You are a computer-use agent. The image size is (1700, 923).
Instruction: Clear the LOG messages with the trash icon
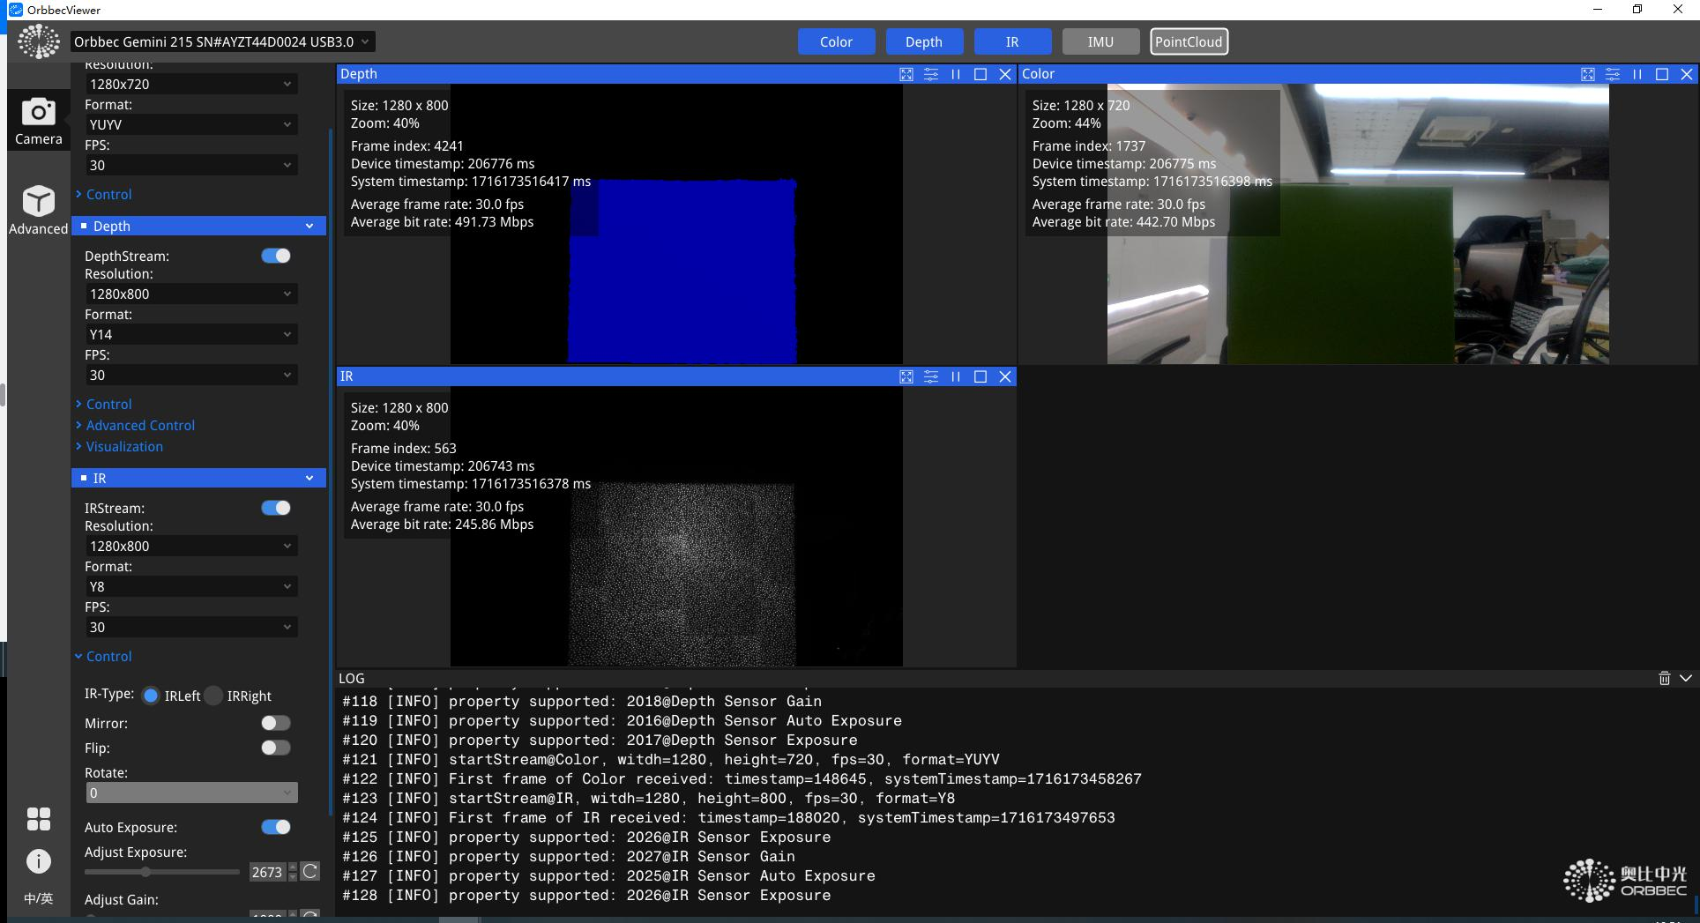1665,678
